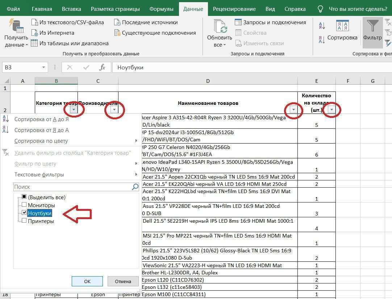Viewport: 392px width, 299px height.
Task: Open the Производитель column filter dropdown
Action: point(114,110)
